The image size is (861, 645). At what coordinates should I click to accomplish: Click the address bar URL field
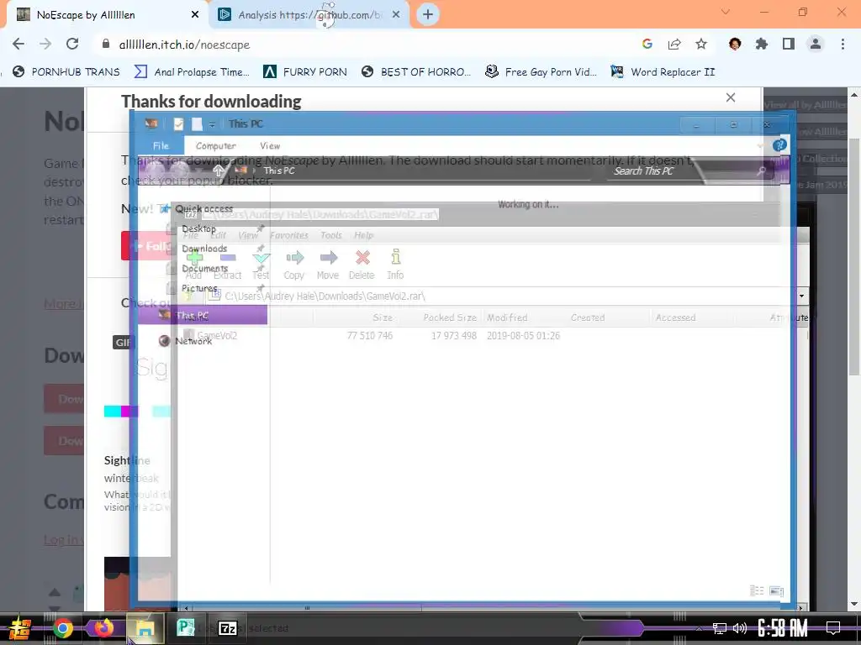pyautogui.click(x=362, y=45)
